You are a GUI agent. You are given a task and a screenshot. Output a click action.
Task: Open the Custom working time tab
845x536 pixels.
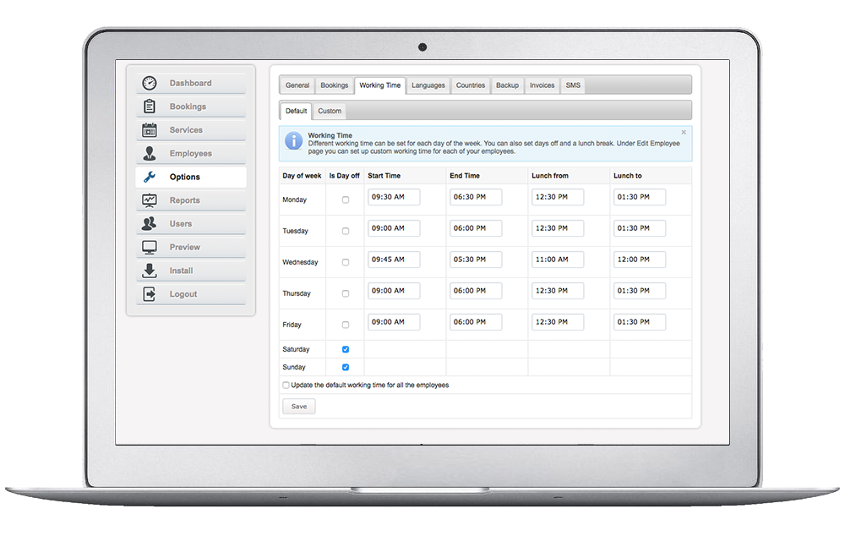(330, 111)
